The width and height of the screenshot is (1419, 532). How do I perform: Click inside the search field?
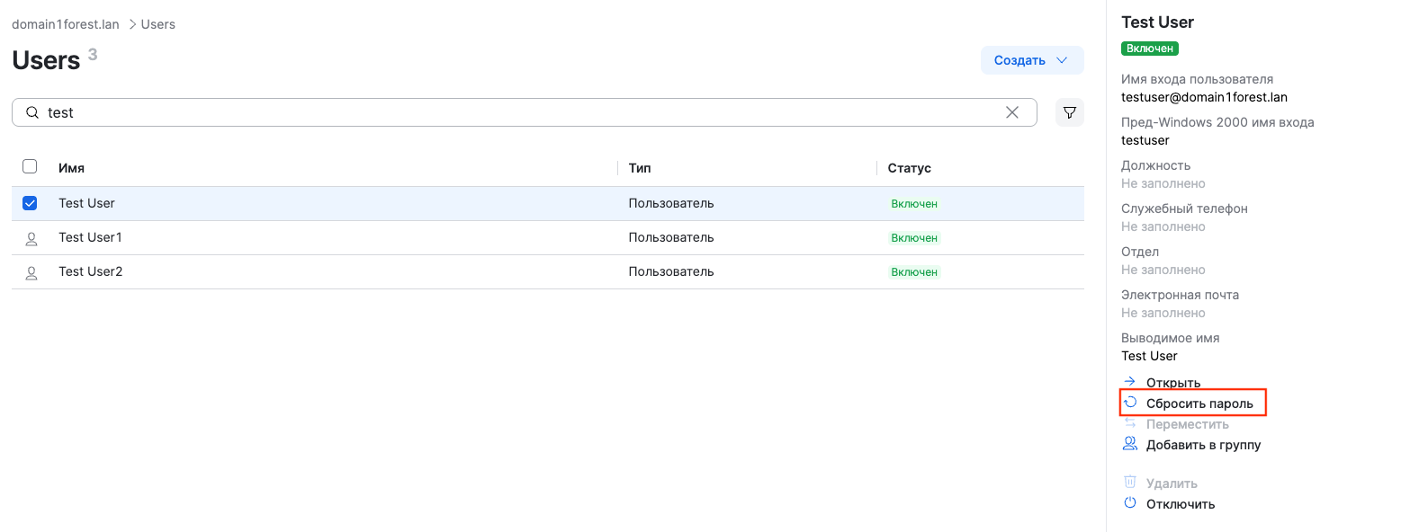click(x=522, y=112)
